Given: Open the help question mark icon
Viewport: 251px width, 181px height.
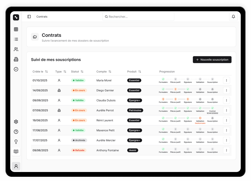Looking at the screenshot, I should click(x=16, y=132).
